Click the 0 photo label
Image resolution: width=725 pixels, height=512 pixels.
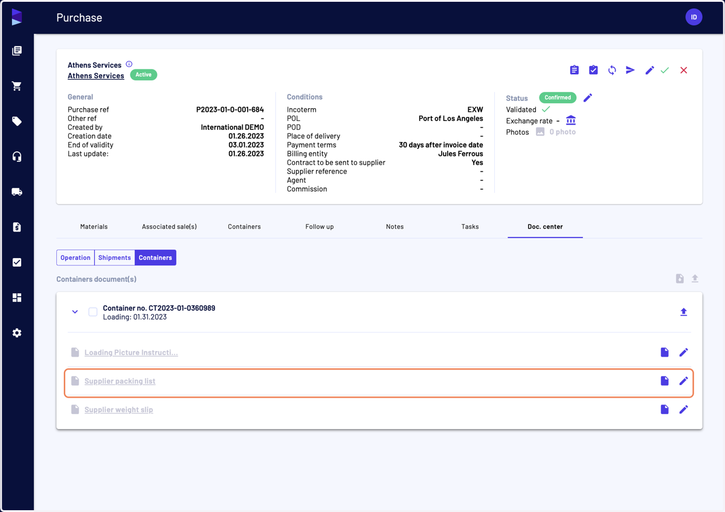coord(562,132)
